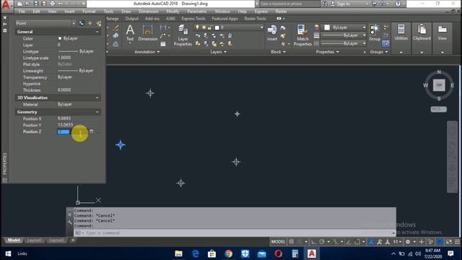Viewport: 462px width, 260px height.
Task: Click the Position Z value field
Action: pos(72,131)
